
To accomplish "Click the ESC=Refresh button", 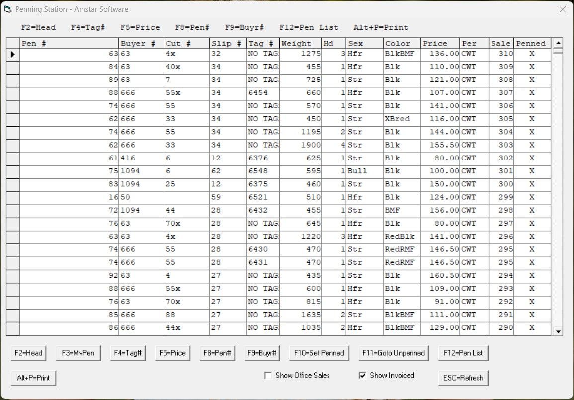I will pyautogui.click(x=463, y=378).
